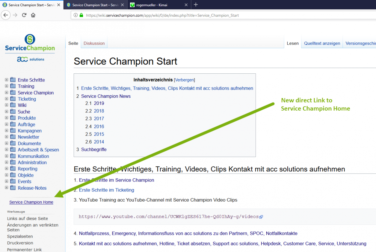This screenshot has height=252, width=376.
Task: Click the Newsletter folder icon
Action: coord(14,137)
